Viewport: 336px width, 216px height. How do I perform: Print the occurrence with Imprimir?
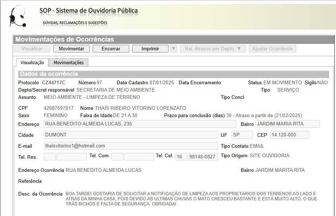(x=150, y=49)
